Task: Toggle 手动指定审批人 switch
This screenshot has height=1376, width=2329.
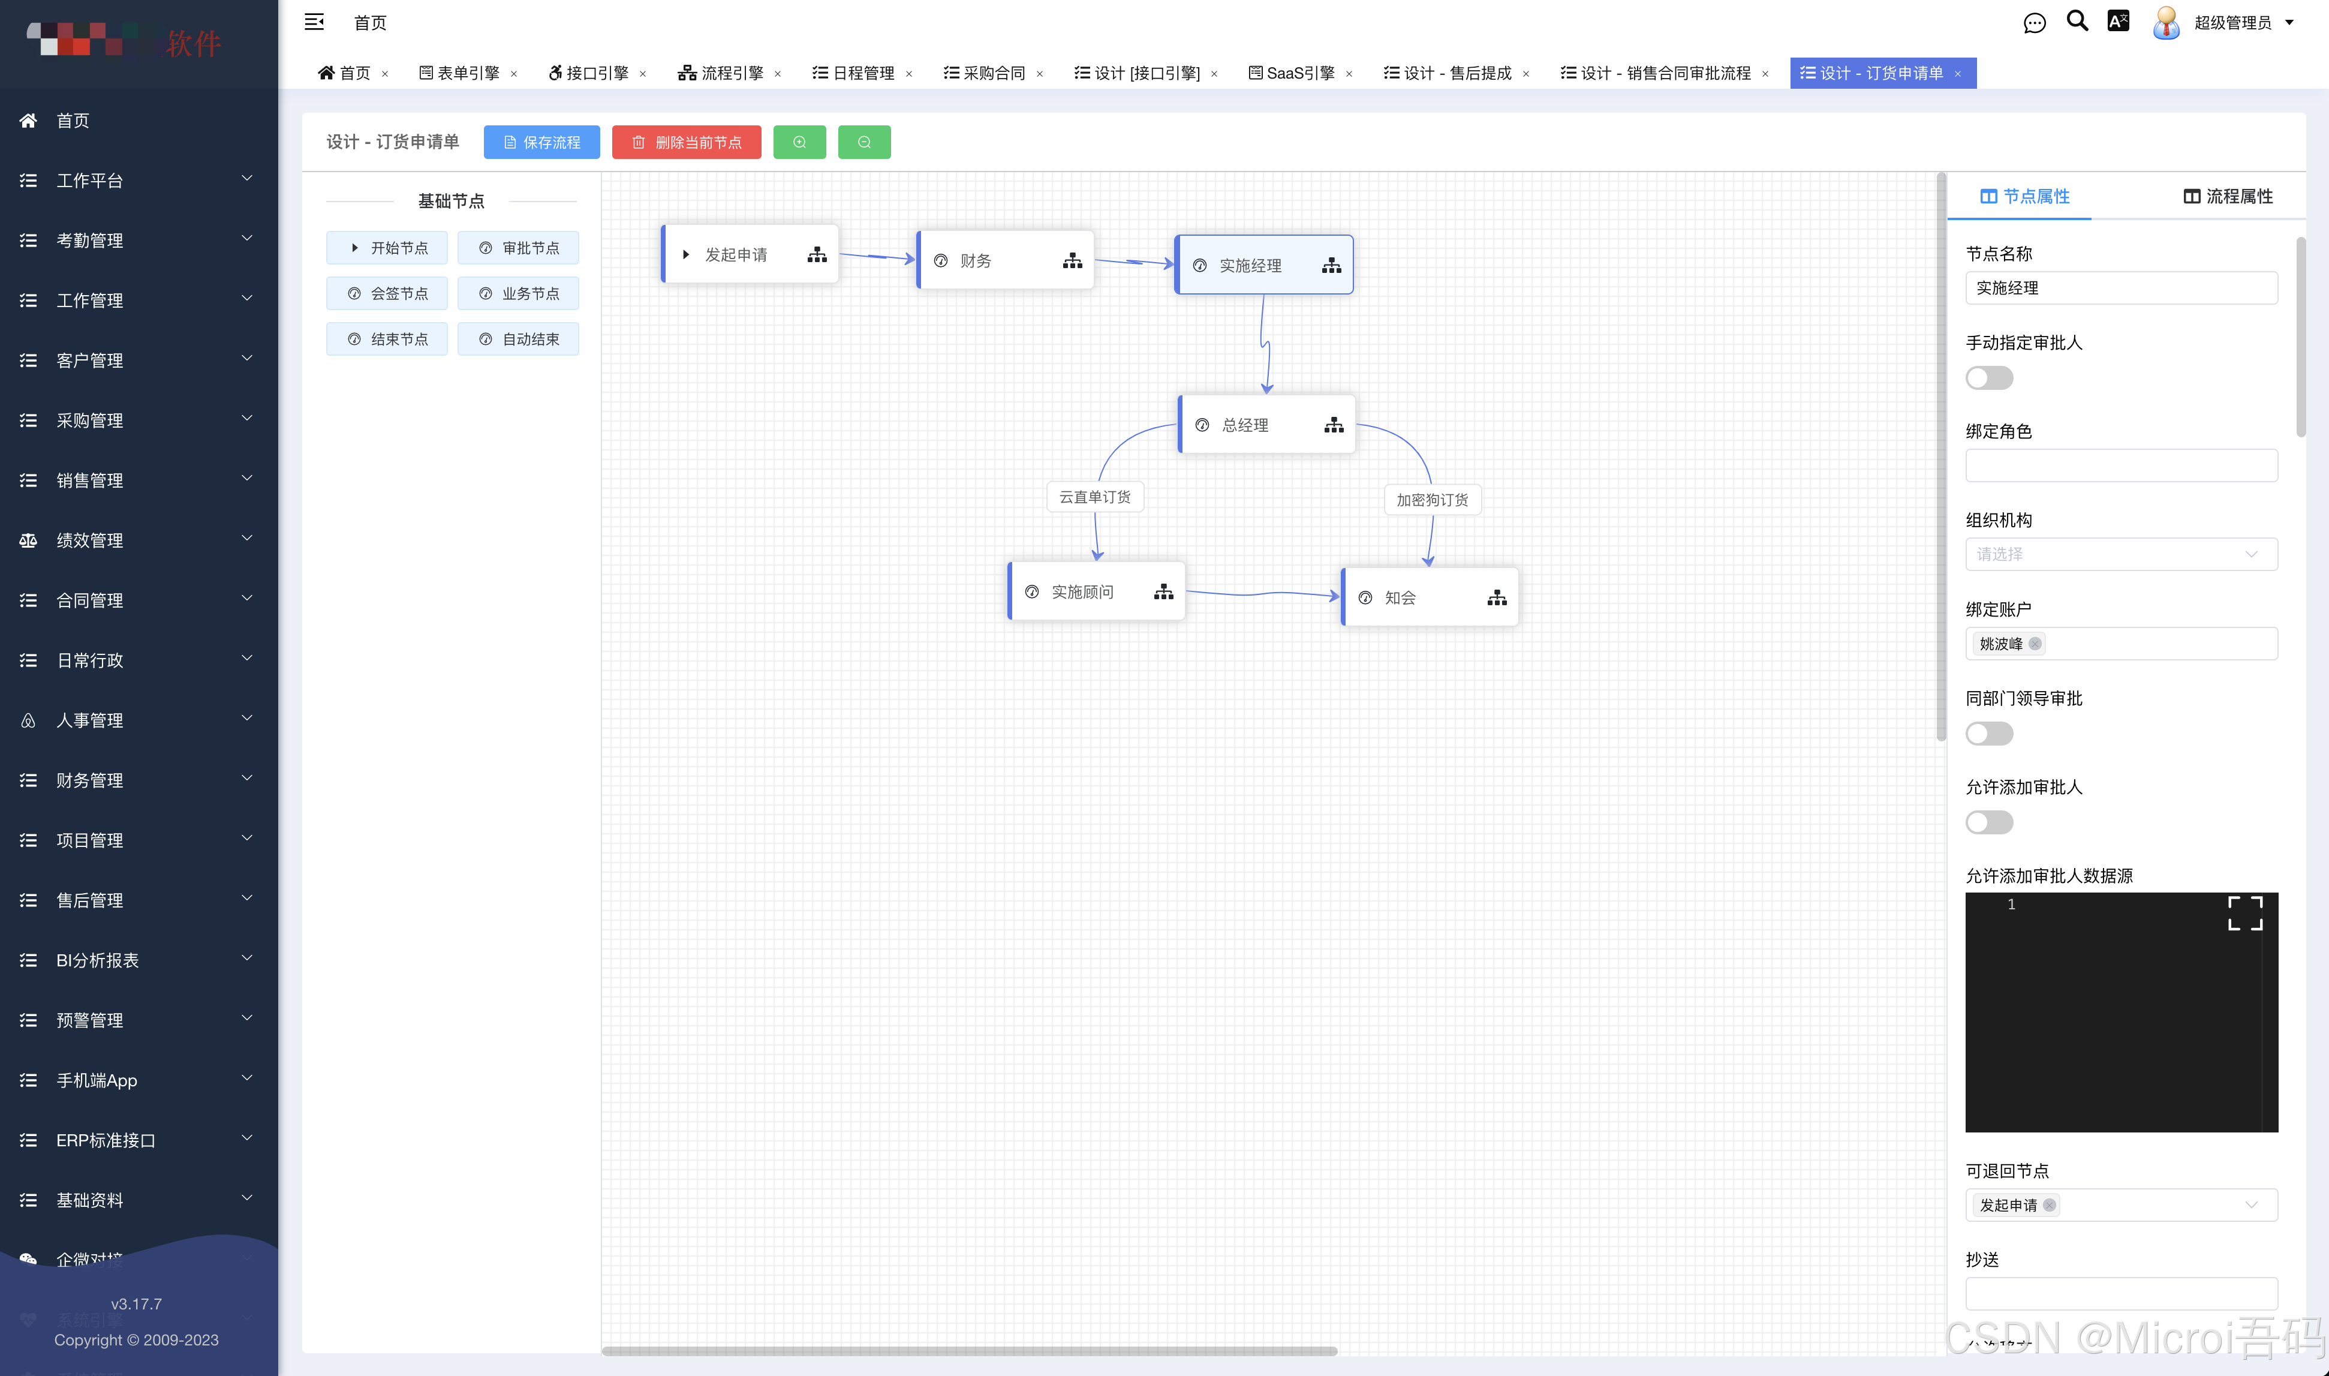Action: pos(1989,377)
